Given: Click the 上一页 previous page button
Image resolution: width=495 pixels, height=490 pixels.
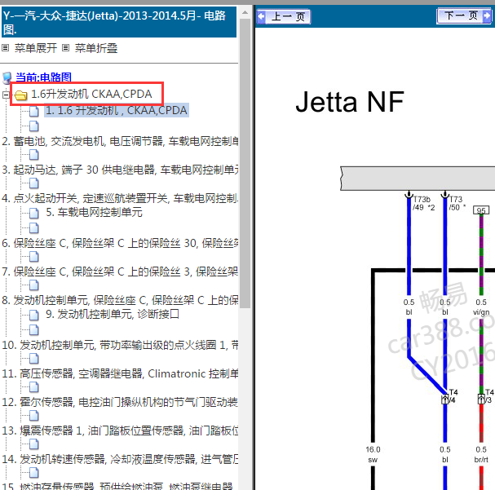Looking at the screenshot, I should 284,16.
